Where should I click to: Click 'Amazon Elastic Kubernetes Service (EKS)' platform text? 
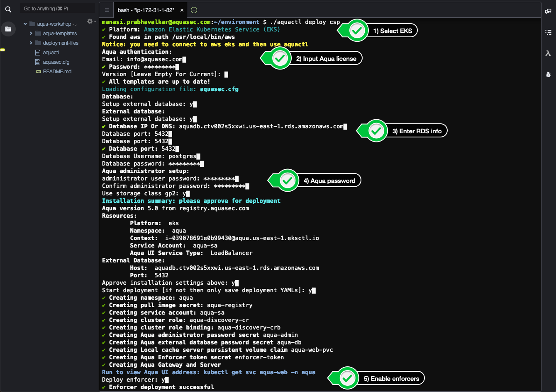tap(212, 29)
